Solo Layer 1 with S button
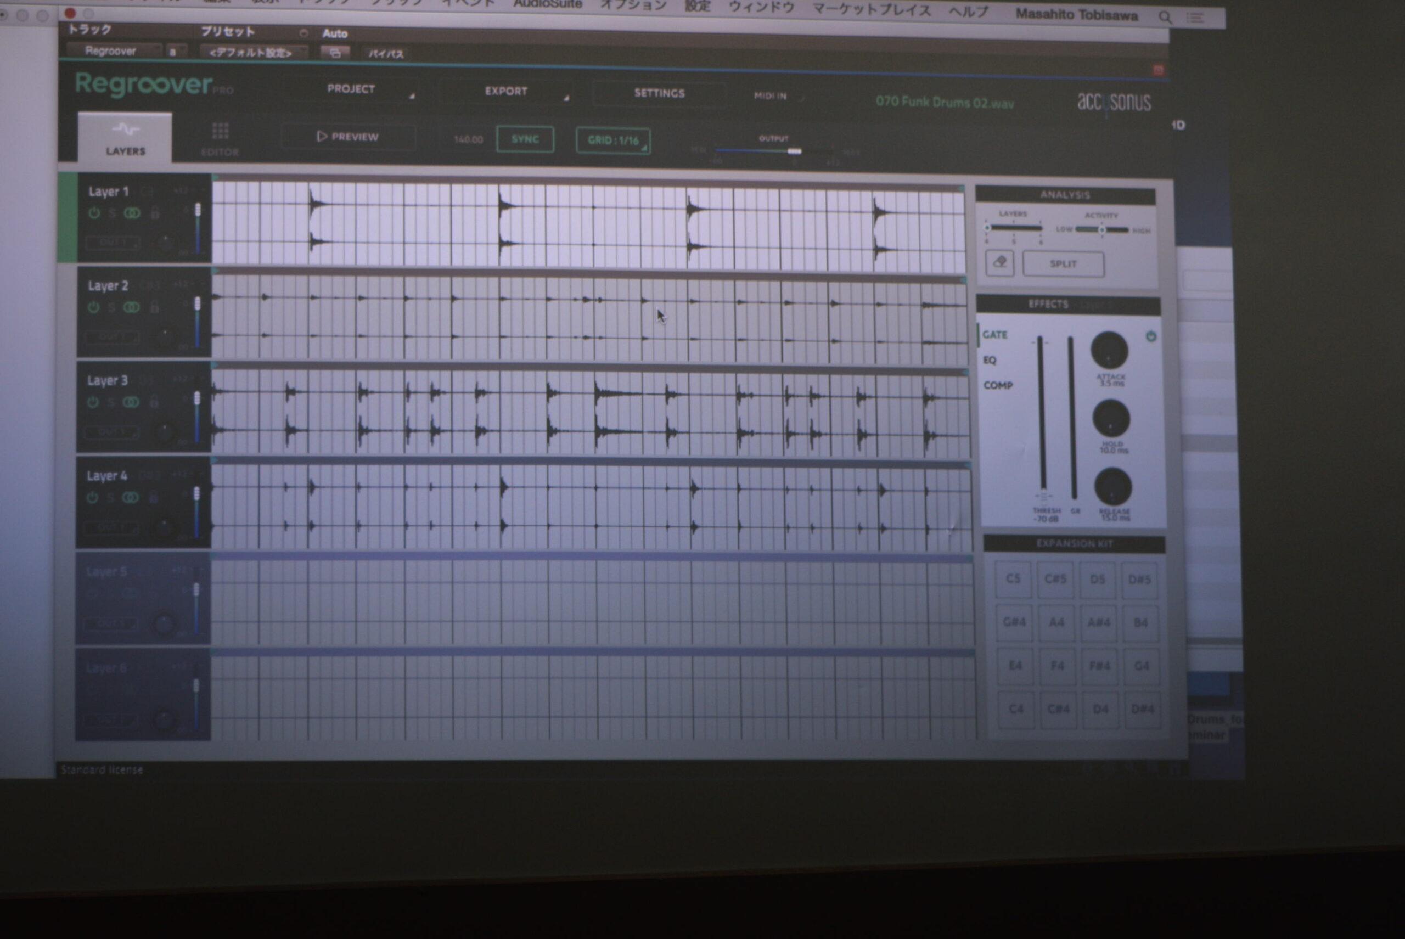This screenshot has height=939, width=1405. click(112, 213)
